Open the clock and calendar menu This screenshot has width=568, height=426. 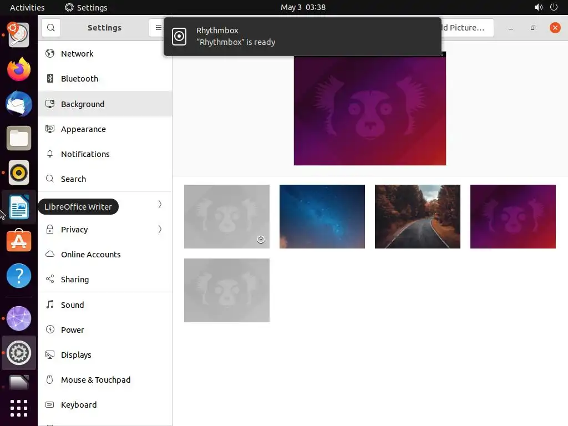[303, 7]
